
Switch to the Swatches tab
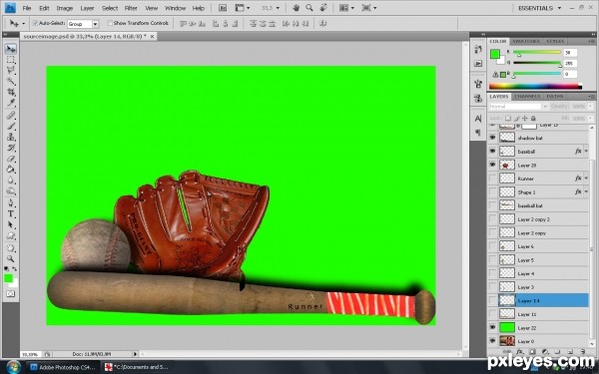(526, 41)
